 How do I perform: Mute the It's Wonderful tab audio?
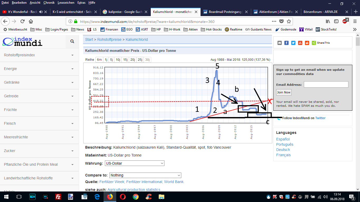pos(41,12)
